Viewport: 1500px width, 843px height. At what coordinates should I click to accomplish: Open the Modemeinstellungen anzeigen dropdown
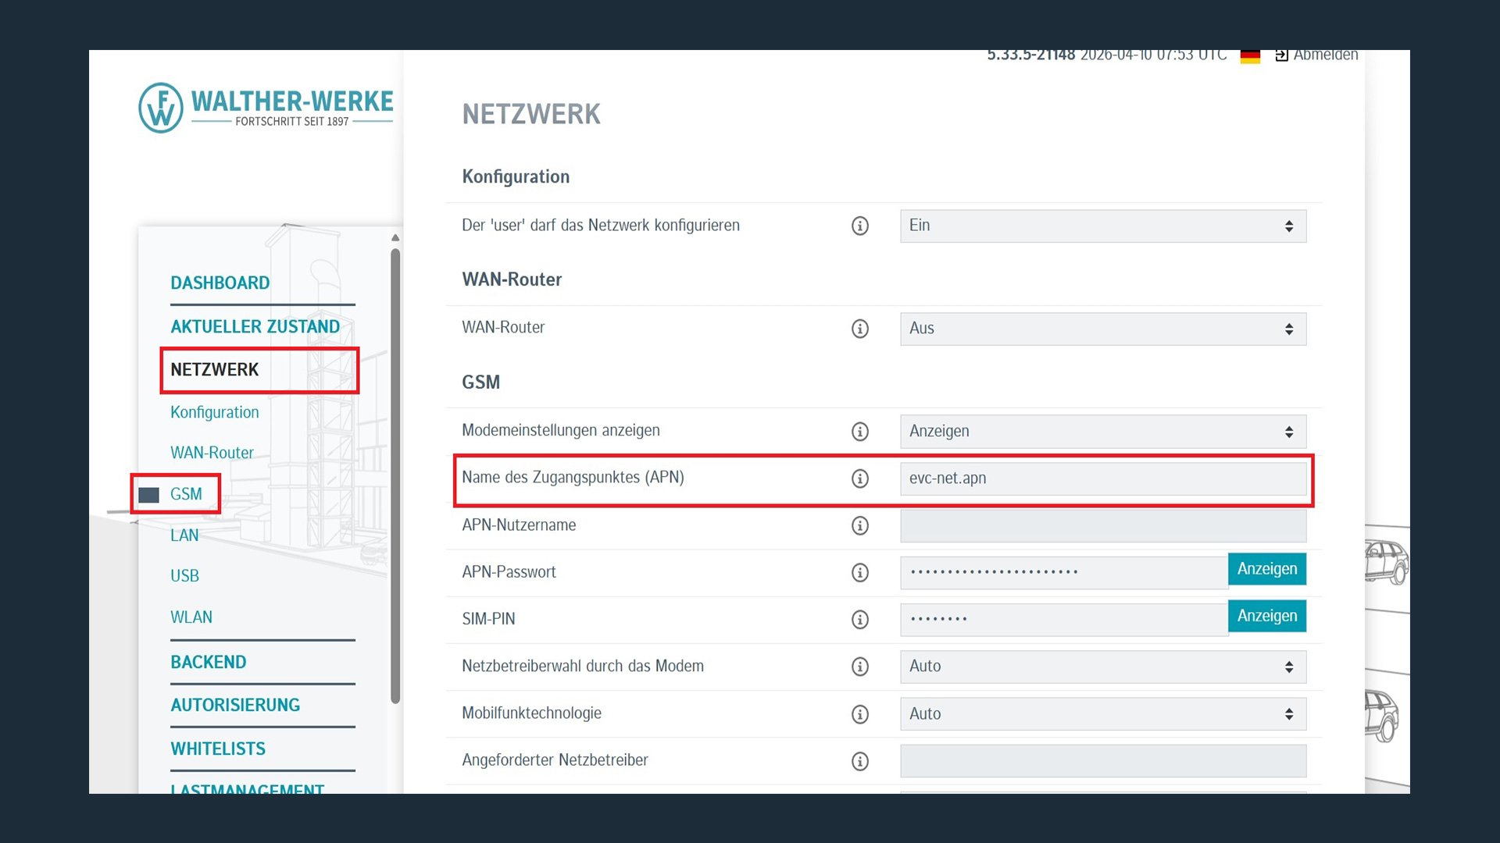1103,432
